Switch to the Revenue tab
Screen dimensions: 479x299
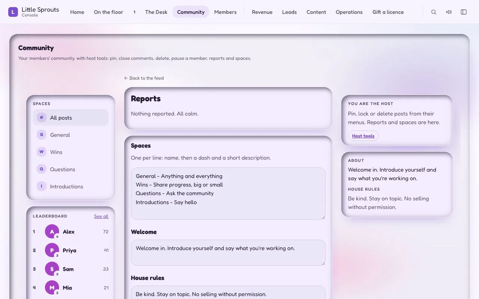pos(262,12)
